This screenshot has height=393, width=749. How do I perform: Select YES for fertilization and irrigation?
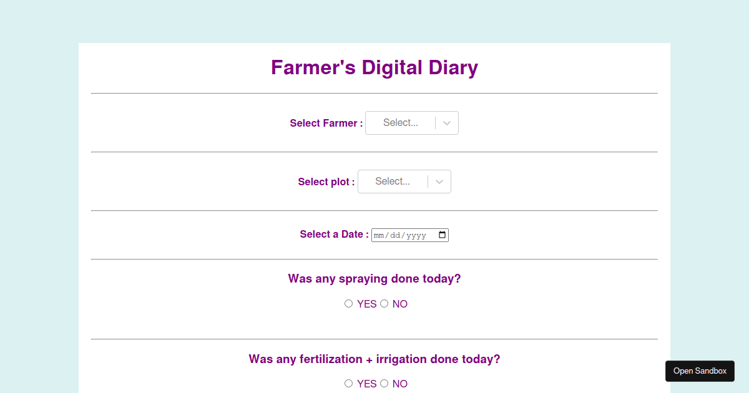(348, 383)
